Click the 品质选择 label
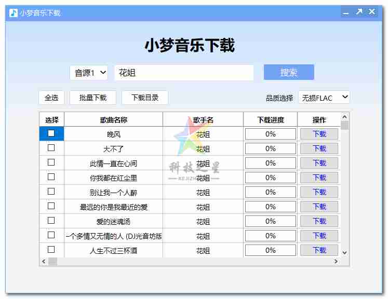Viewport: 388px width, 299px height. pos(279,98)
